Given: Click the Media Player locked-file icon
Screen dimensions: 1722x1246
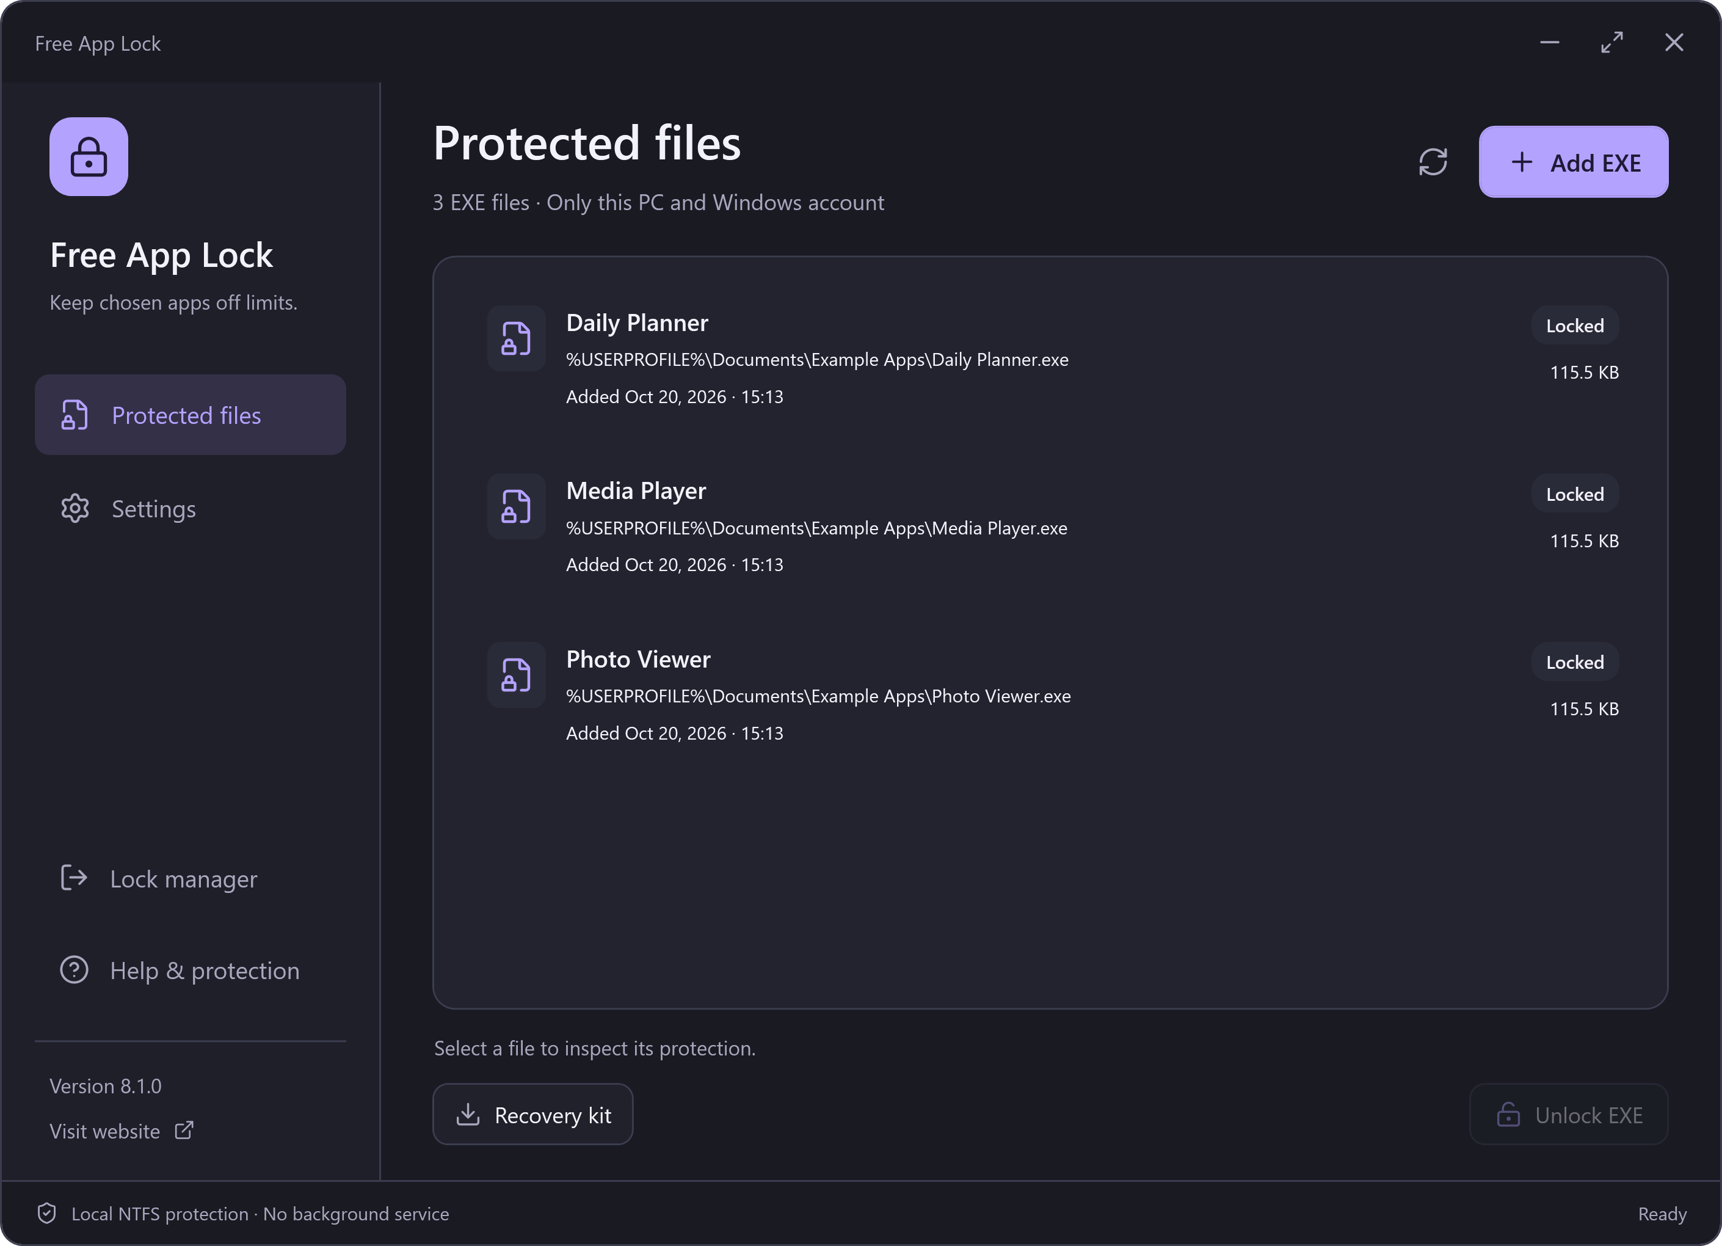Looking at the screenshot, I should [x=517, y=506].
